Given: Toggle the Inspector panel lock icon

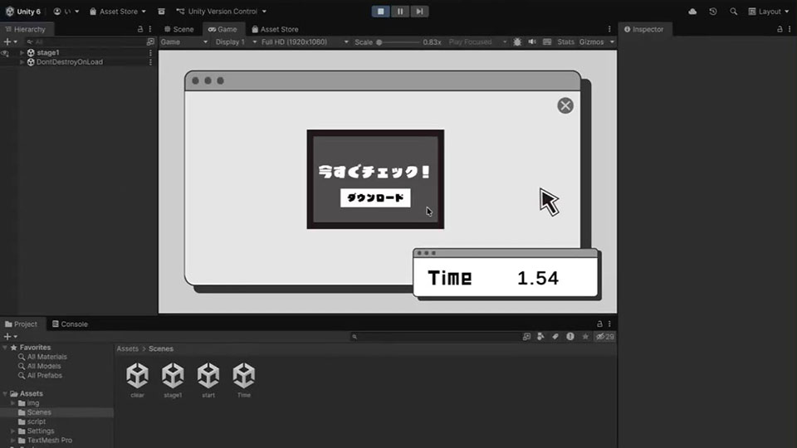Looking at the screenshot, I should click(766, 29).
